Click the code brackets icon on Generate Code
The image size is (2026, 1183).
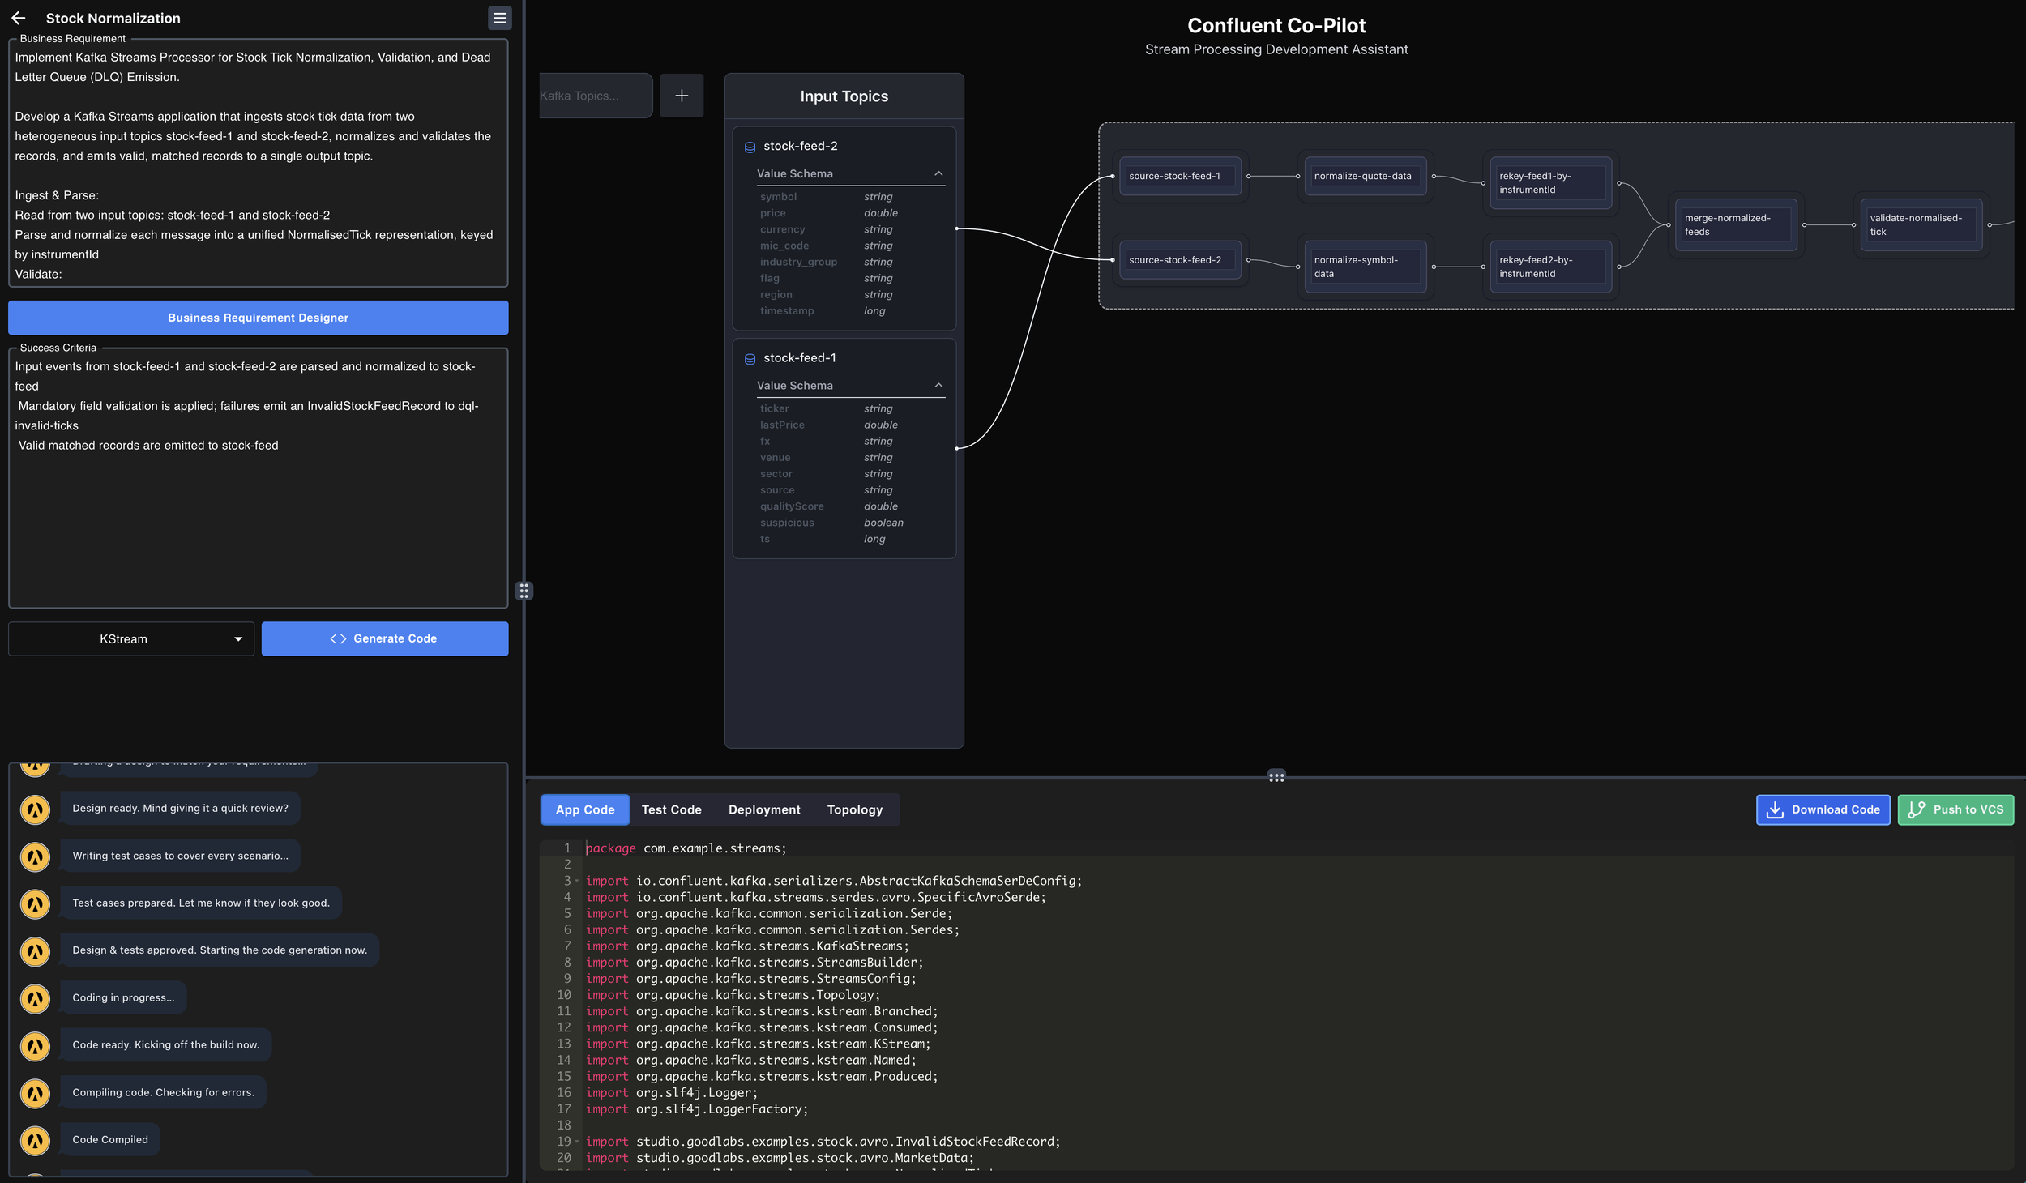(339, 638)
